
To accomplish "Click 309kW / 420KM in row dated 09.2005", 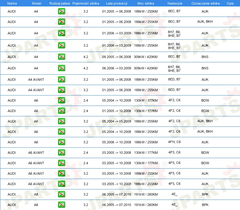I will (146, 57).
